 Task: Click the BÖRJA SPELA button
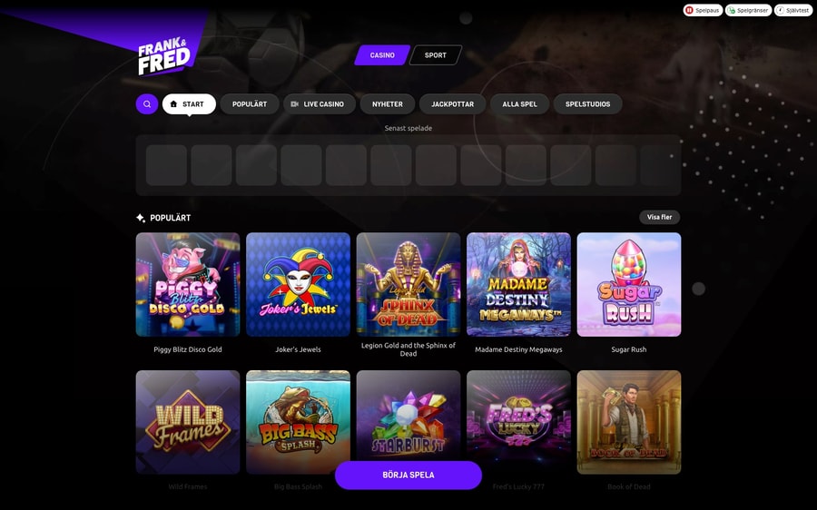[x=408, y=476]
